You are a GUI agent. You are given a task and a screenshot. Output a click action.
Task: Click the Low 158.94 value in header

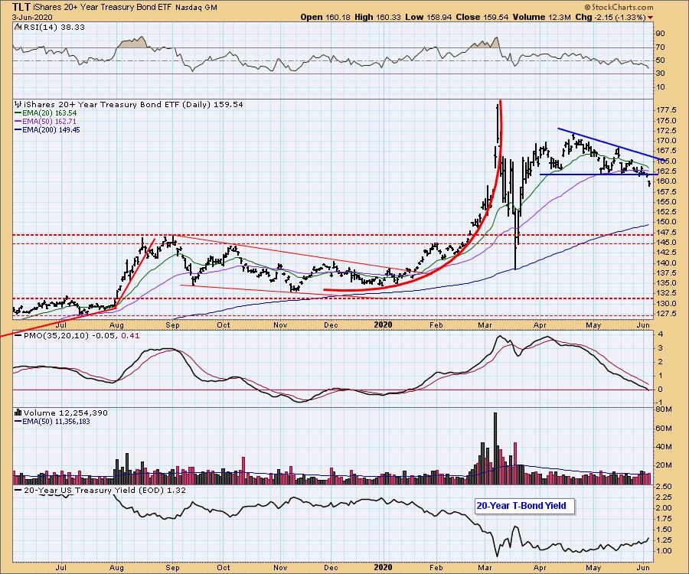(429, 17)
